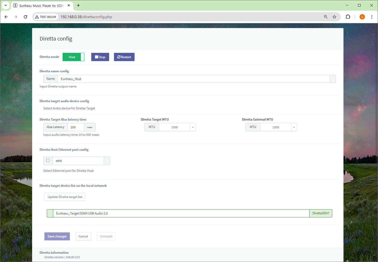Bookmark this page with star icon
This screenshot has width=378, height=262.
(x=334, y=17)
